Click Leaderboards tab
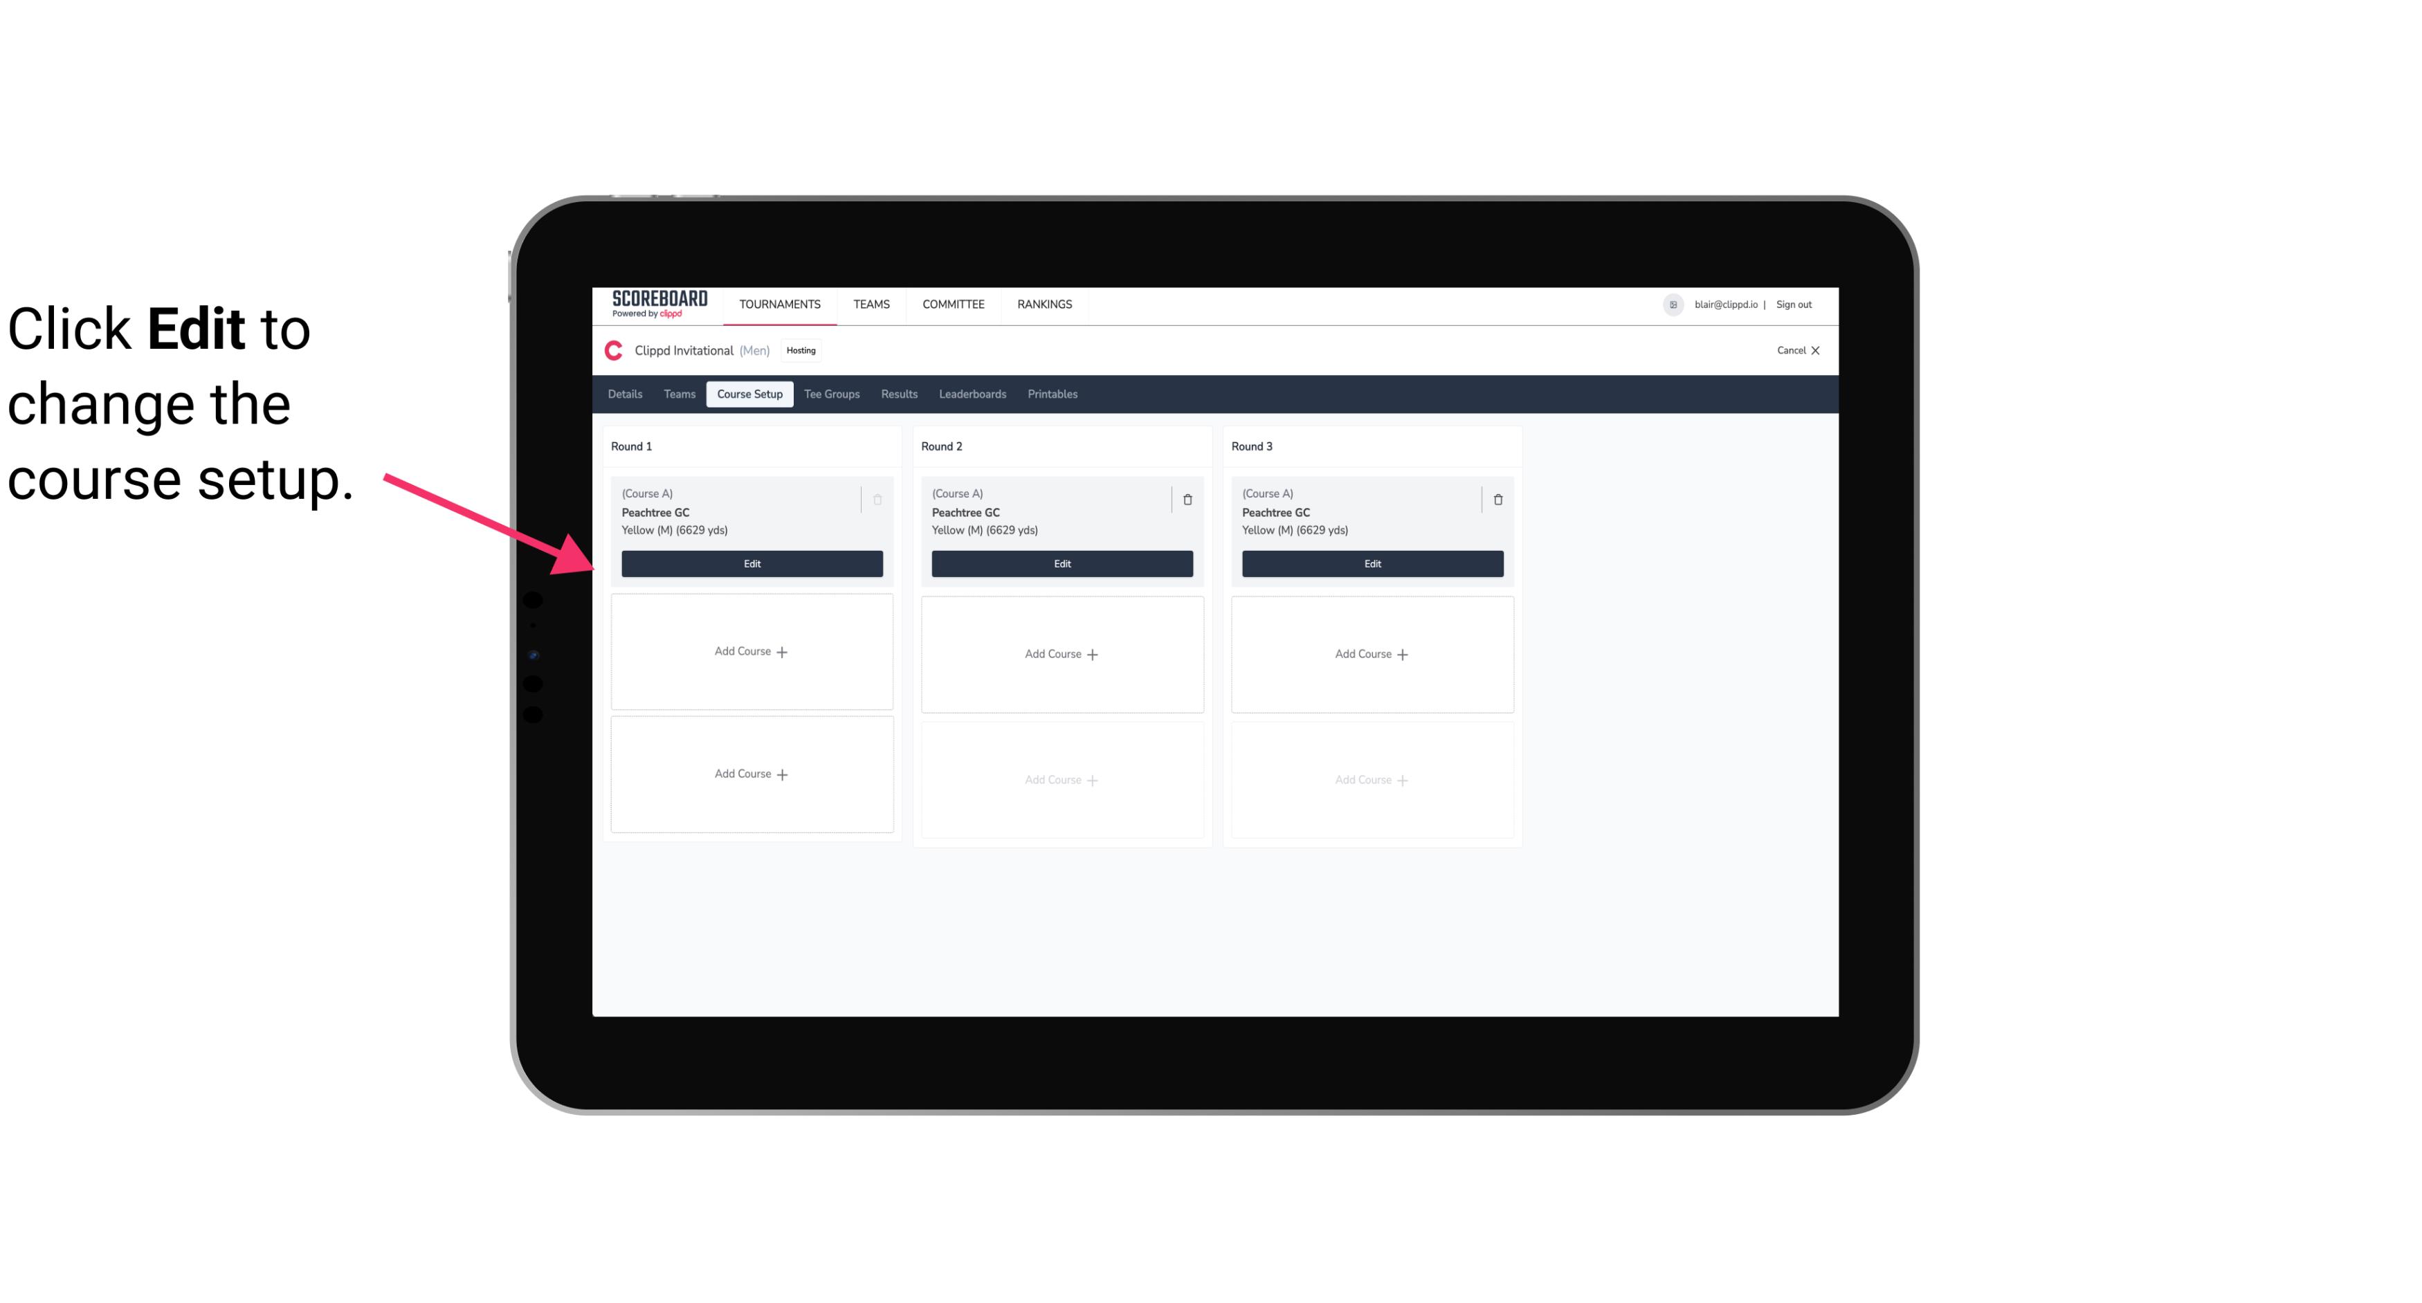 pyautogui.click(x=972, y=393)
